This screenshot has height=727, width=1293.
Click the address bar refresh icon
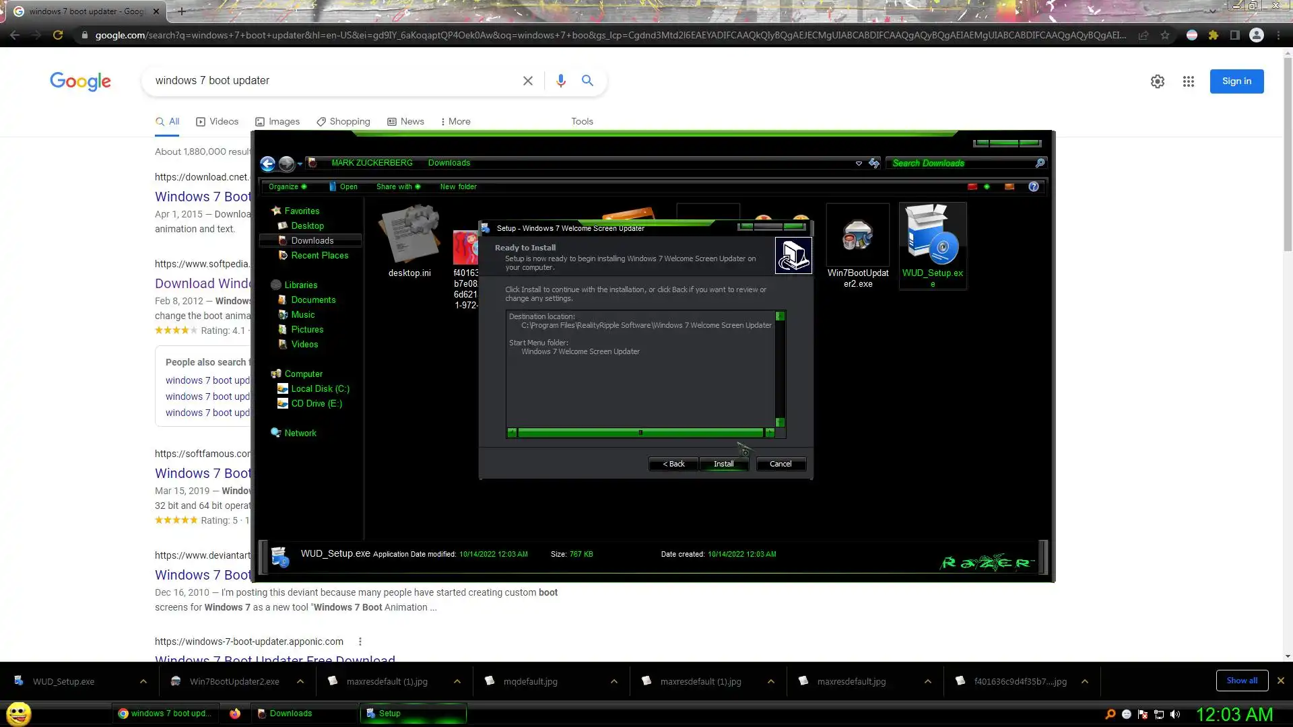click(x=873, y=163)
